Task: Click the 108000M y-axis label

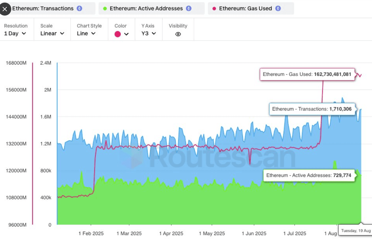Action: point(16,198)
